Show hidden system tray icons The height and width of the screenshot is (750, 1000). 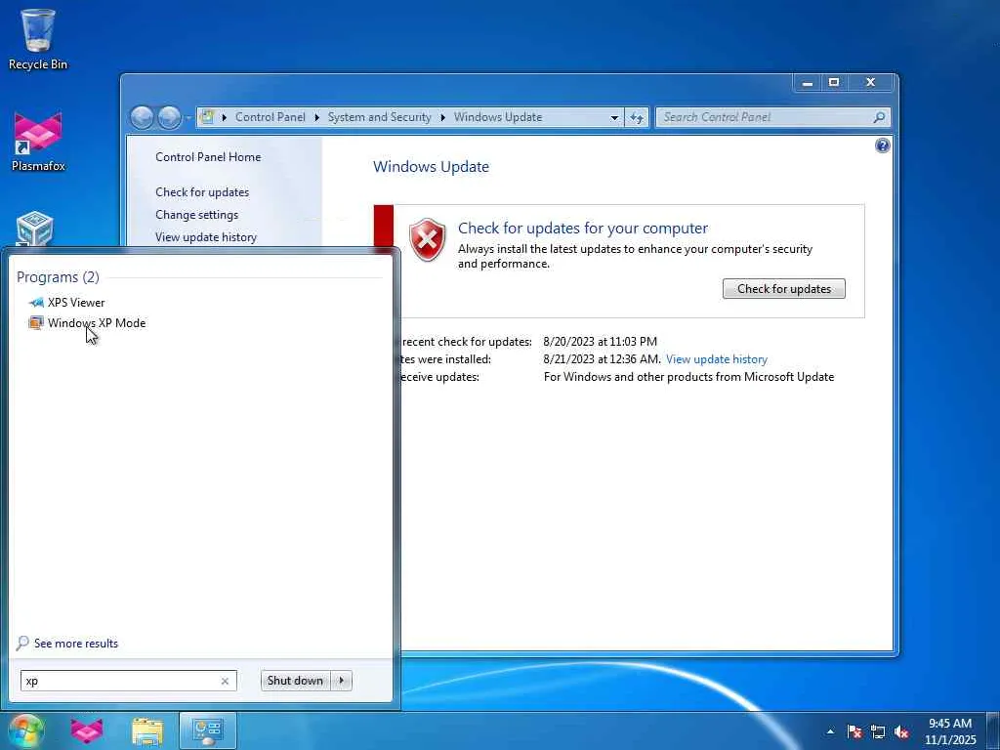830,731
